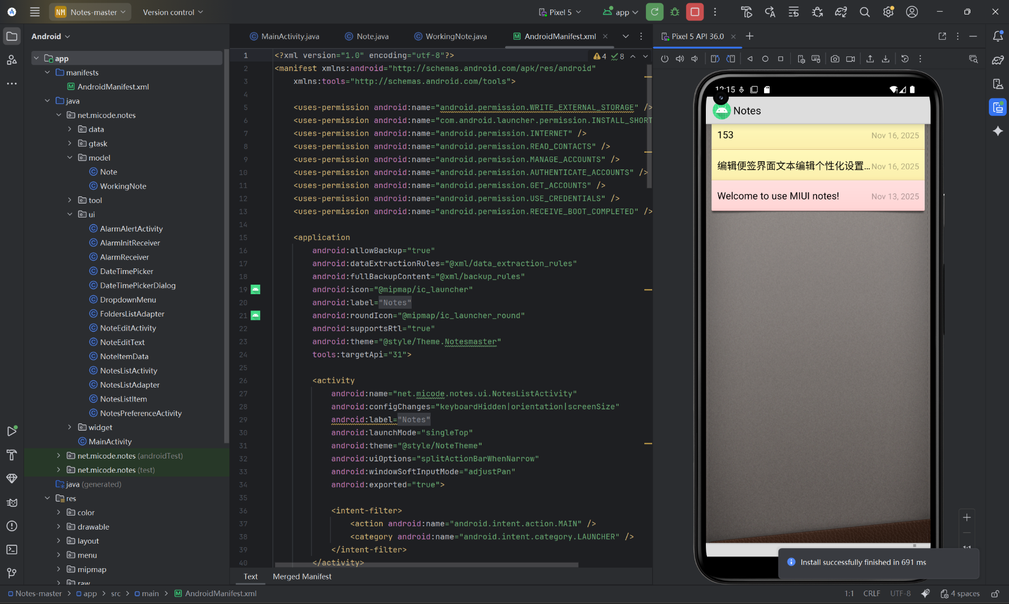Open Notes-master project dropdown
1009x604 pixels.
point(91,12)
